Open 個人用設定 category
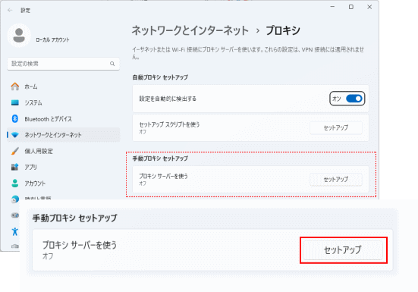418x292 pixels. 63,151
